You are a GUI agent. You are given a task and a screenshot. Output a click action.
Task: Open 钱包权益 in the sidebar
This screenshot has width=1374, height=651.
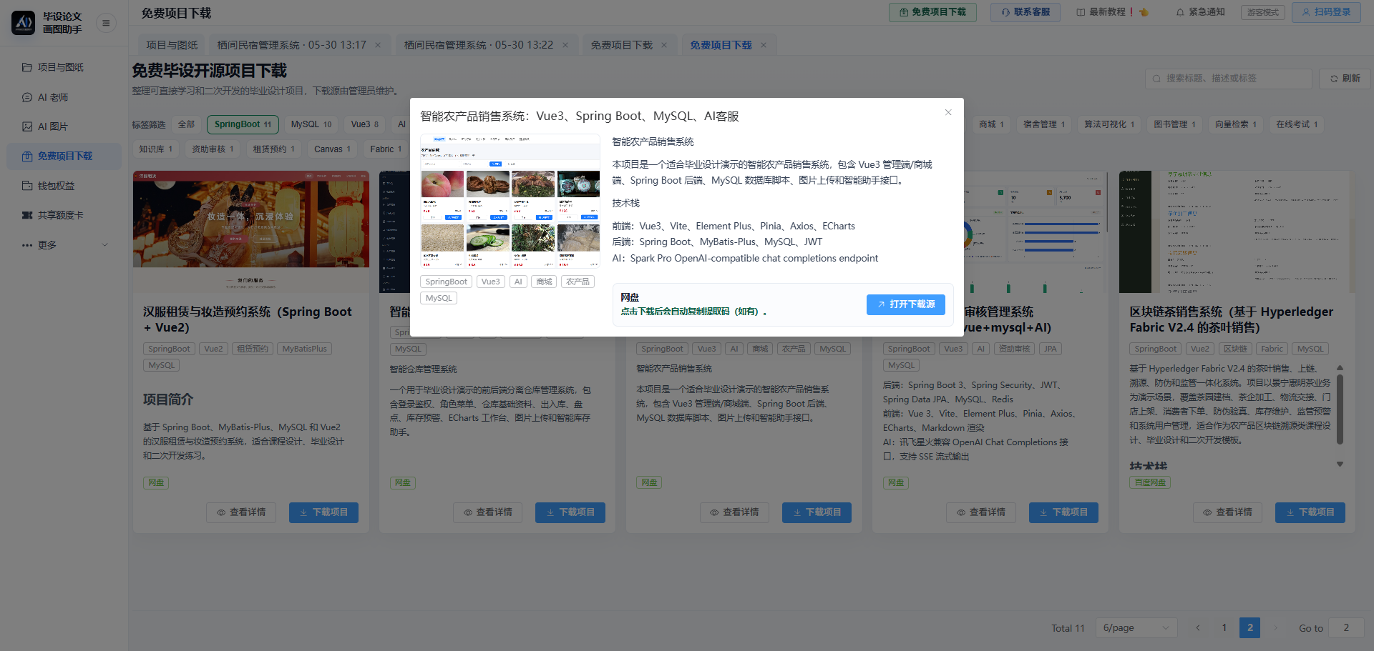pos(64,186)
